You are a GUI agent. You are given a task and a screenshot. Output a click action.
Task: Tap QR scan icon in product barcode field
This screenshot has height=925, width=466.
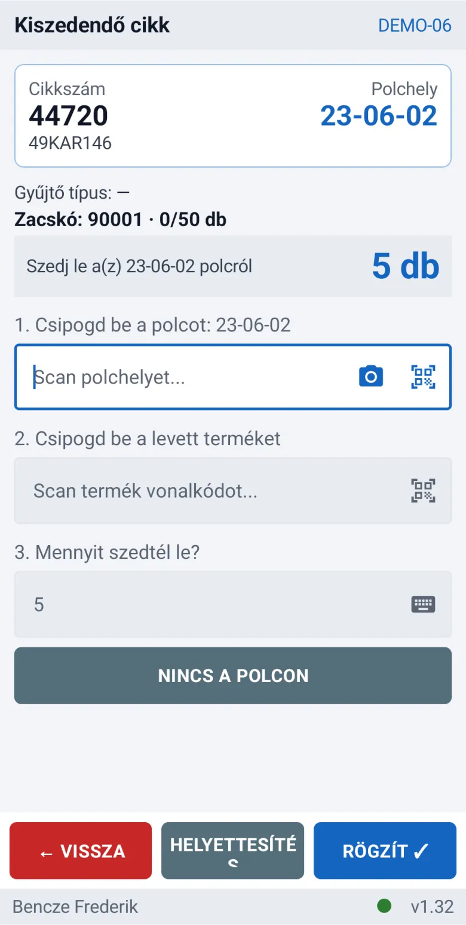pos(423,491)
